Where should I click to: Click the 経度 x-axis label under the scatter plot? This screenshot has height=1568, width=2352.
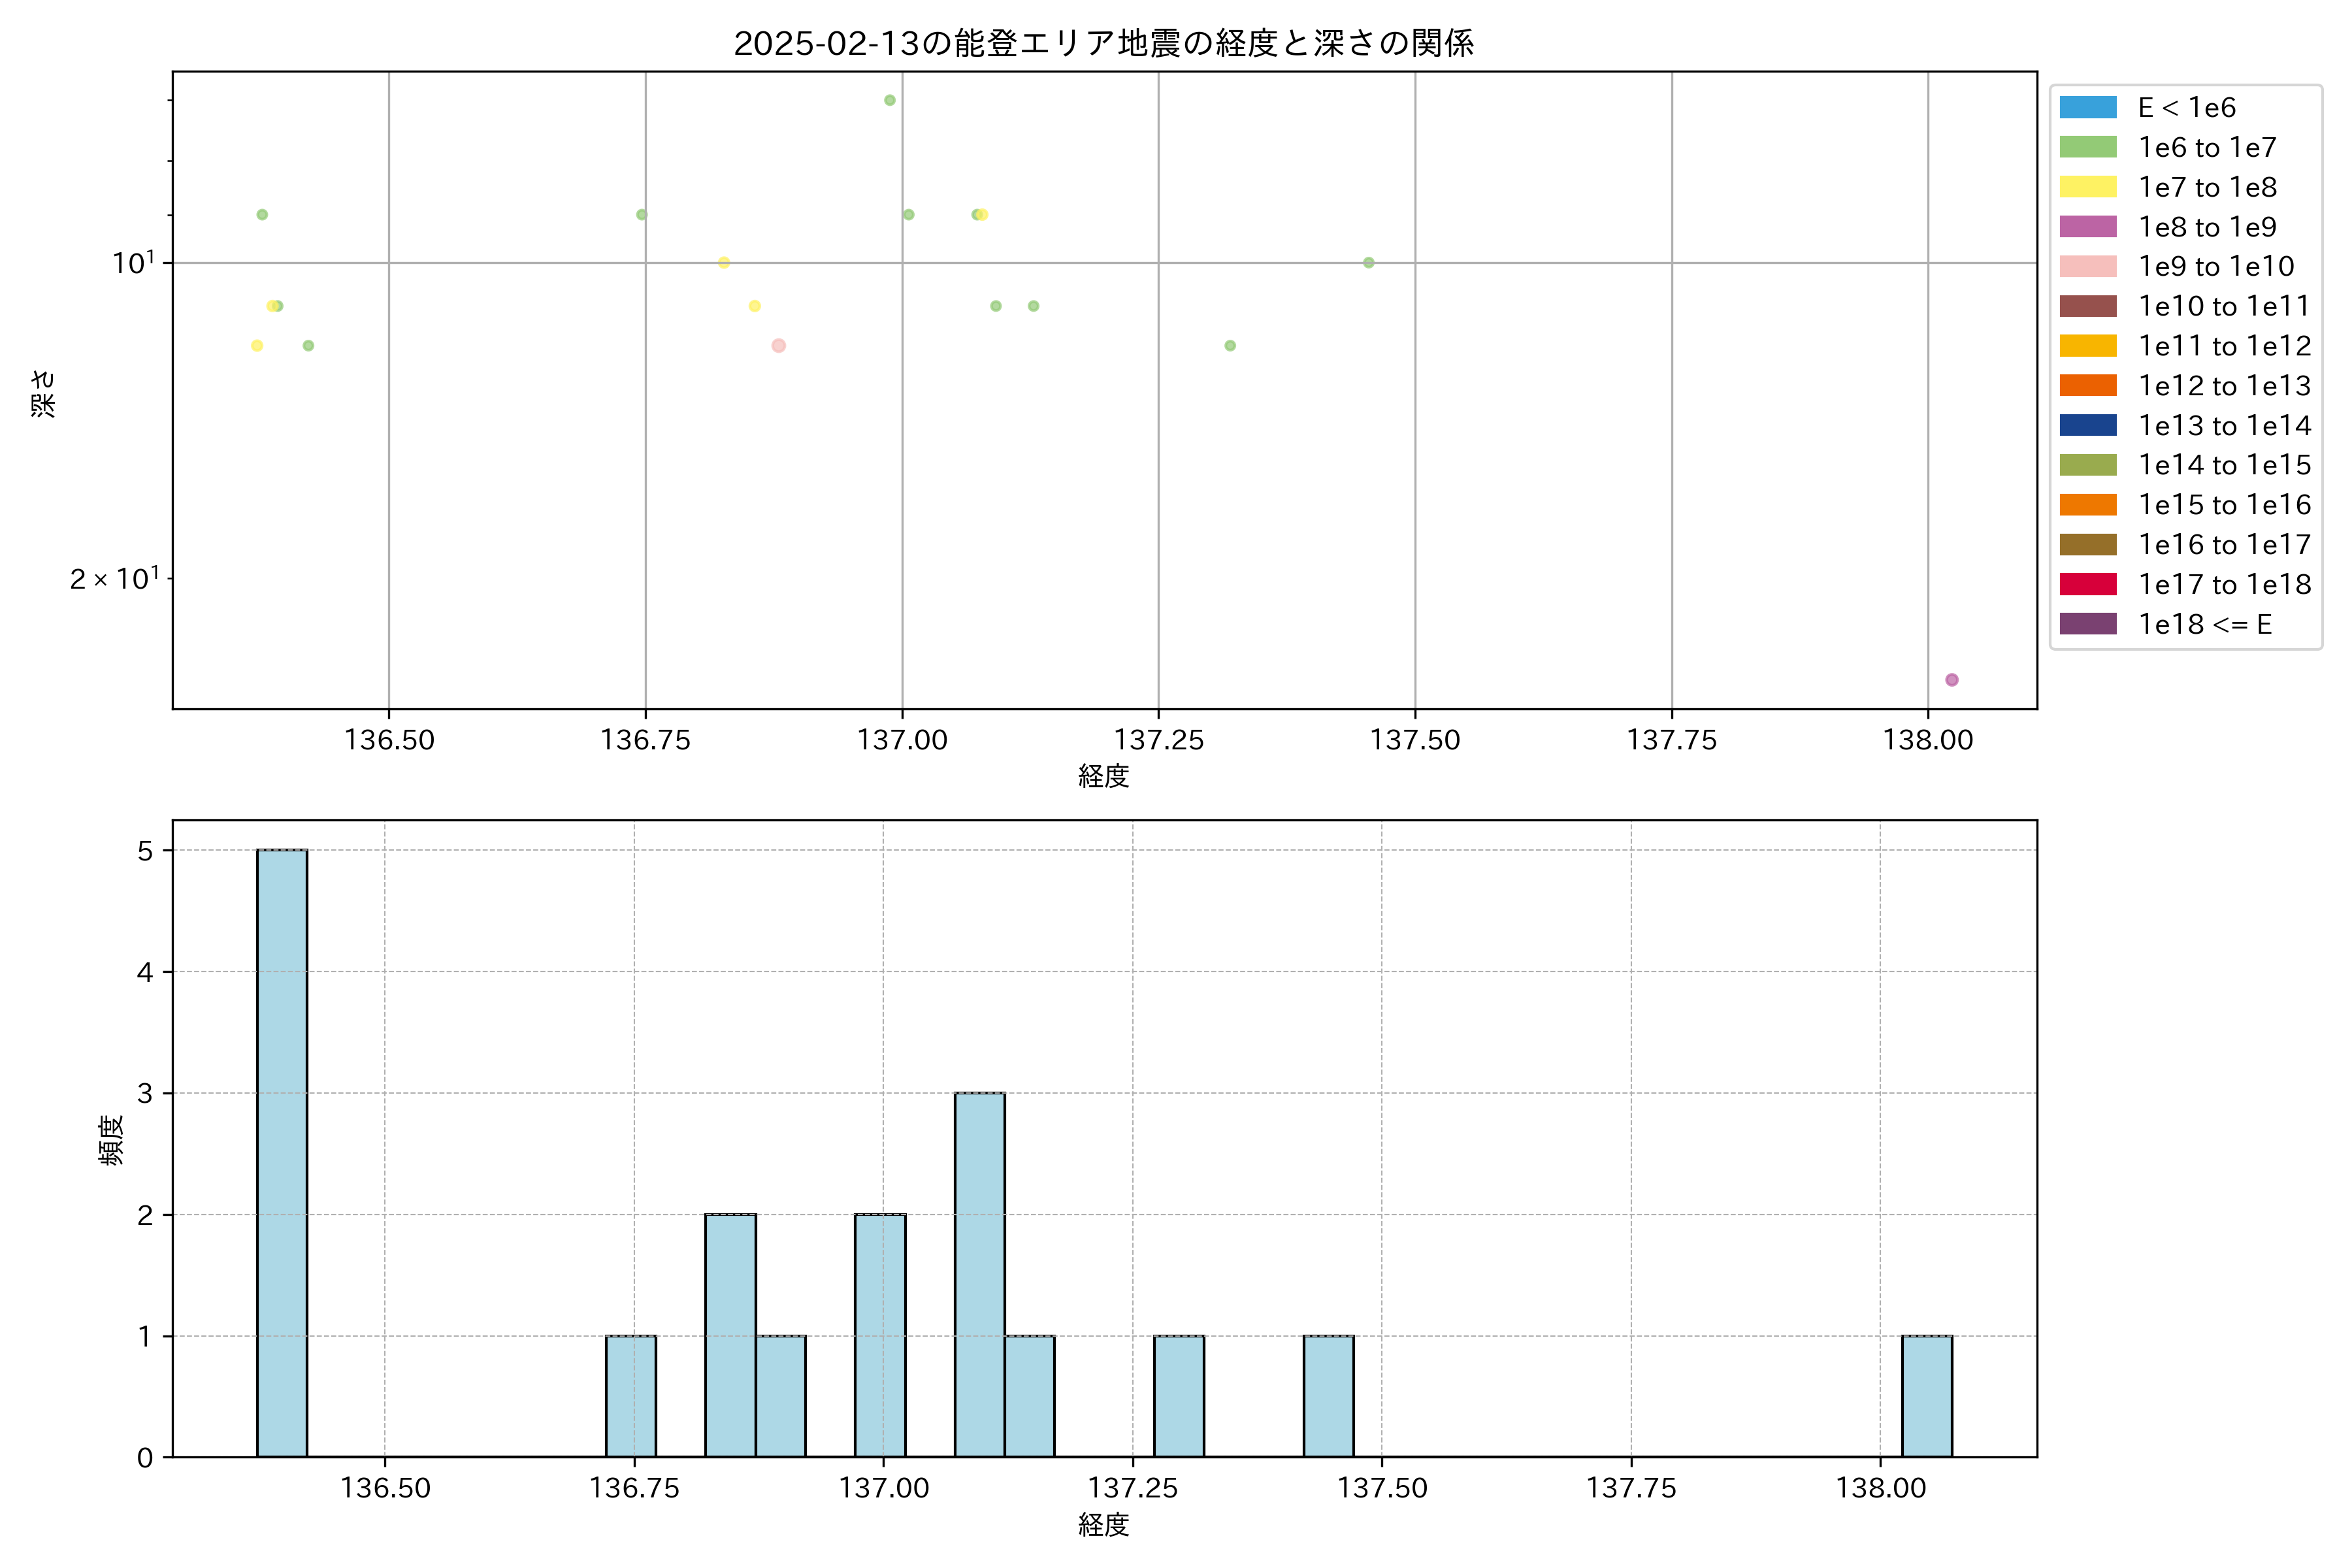click(x=1103, y=776)
